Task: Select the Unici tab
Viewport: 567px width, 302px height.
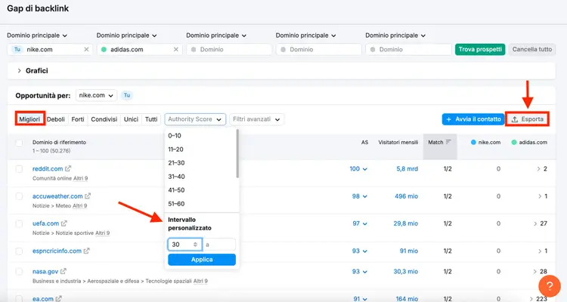Action: [x=131, y=119]
